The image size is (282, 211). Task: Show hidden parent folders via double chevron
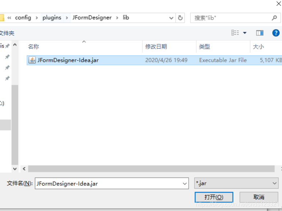(9, 18)
